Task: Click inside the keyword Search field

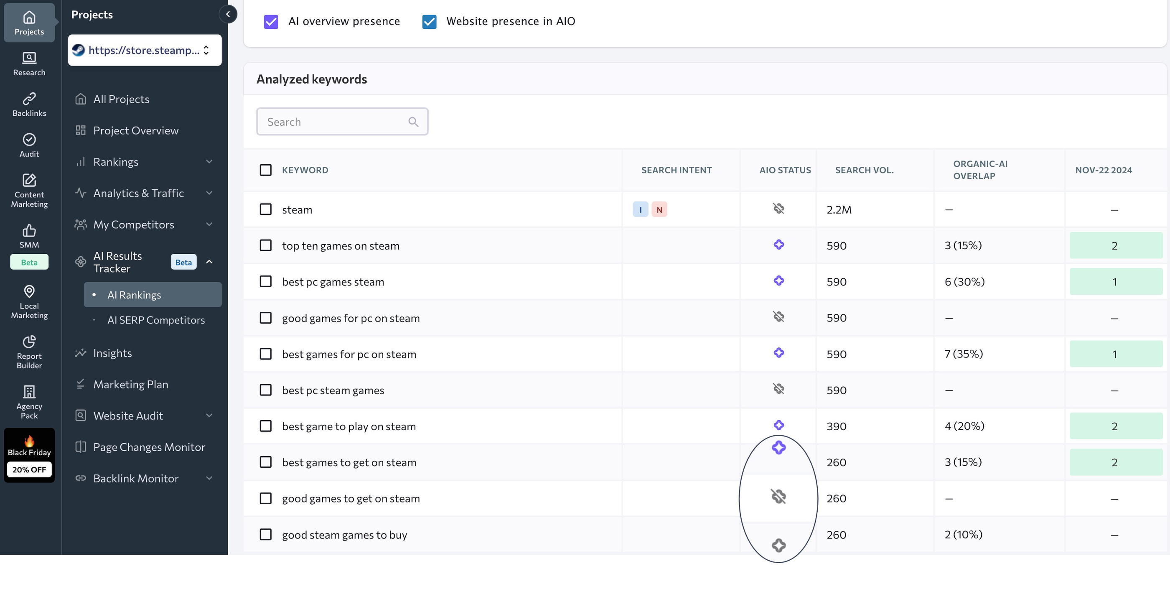Action: tap(336, 121)
